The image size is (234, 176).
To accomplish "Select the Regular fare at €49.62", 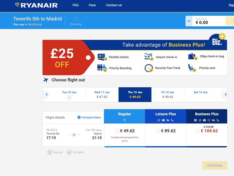I will 117,131.
